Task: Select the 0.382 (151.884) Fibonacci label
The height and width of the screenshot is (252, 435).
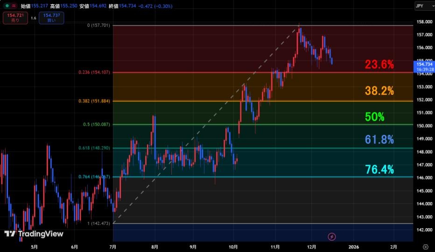Action: 95,101
